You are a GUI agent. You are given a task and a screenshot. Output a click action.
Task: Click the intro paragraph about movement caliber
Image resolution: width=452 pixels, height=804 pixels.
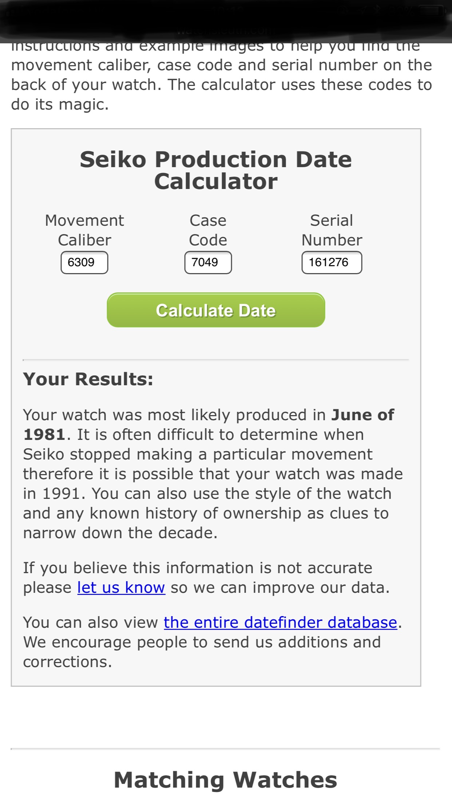point(221,84)
